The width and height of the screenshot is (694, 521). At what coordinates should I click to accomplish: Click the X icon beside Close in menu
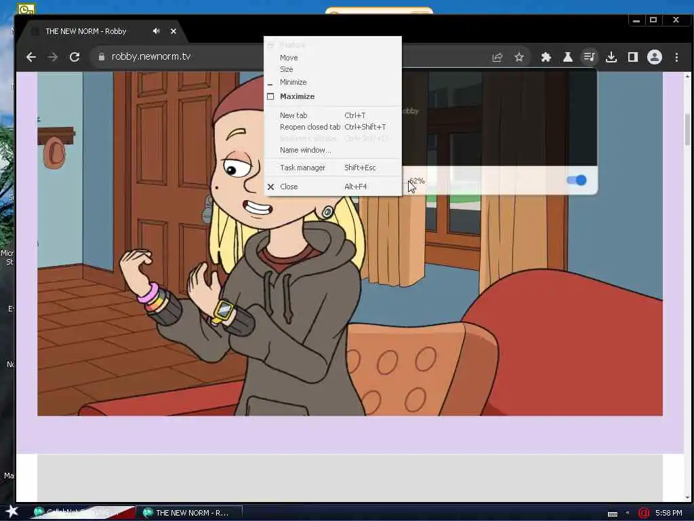(x=271, y=187)
